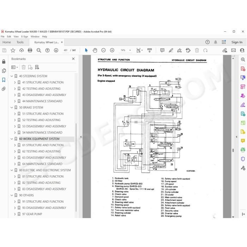This screenshot has width=247, height=247.
Task: Collapse 90 OTHERS bookmark
Action: tap(12, 195)
